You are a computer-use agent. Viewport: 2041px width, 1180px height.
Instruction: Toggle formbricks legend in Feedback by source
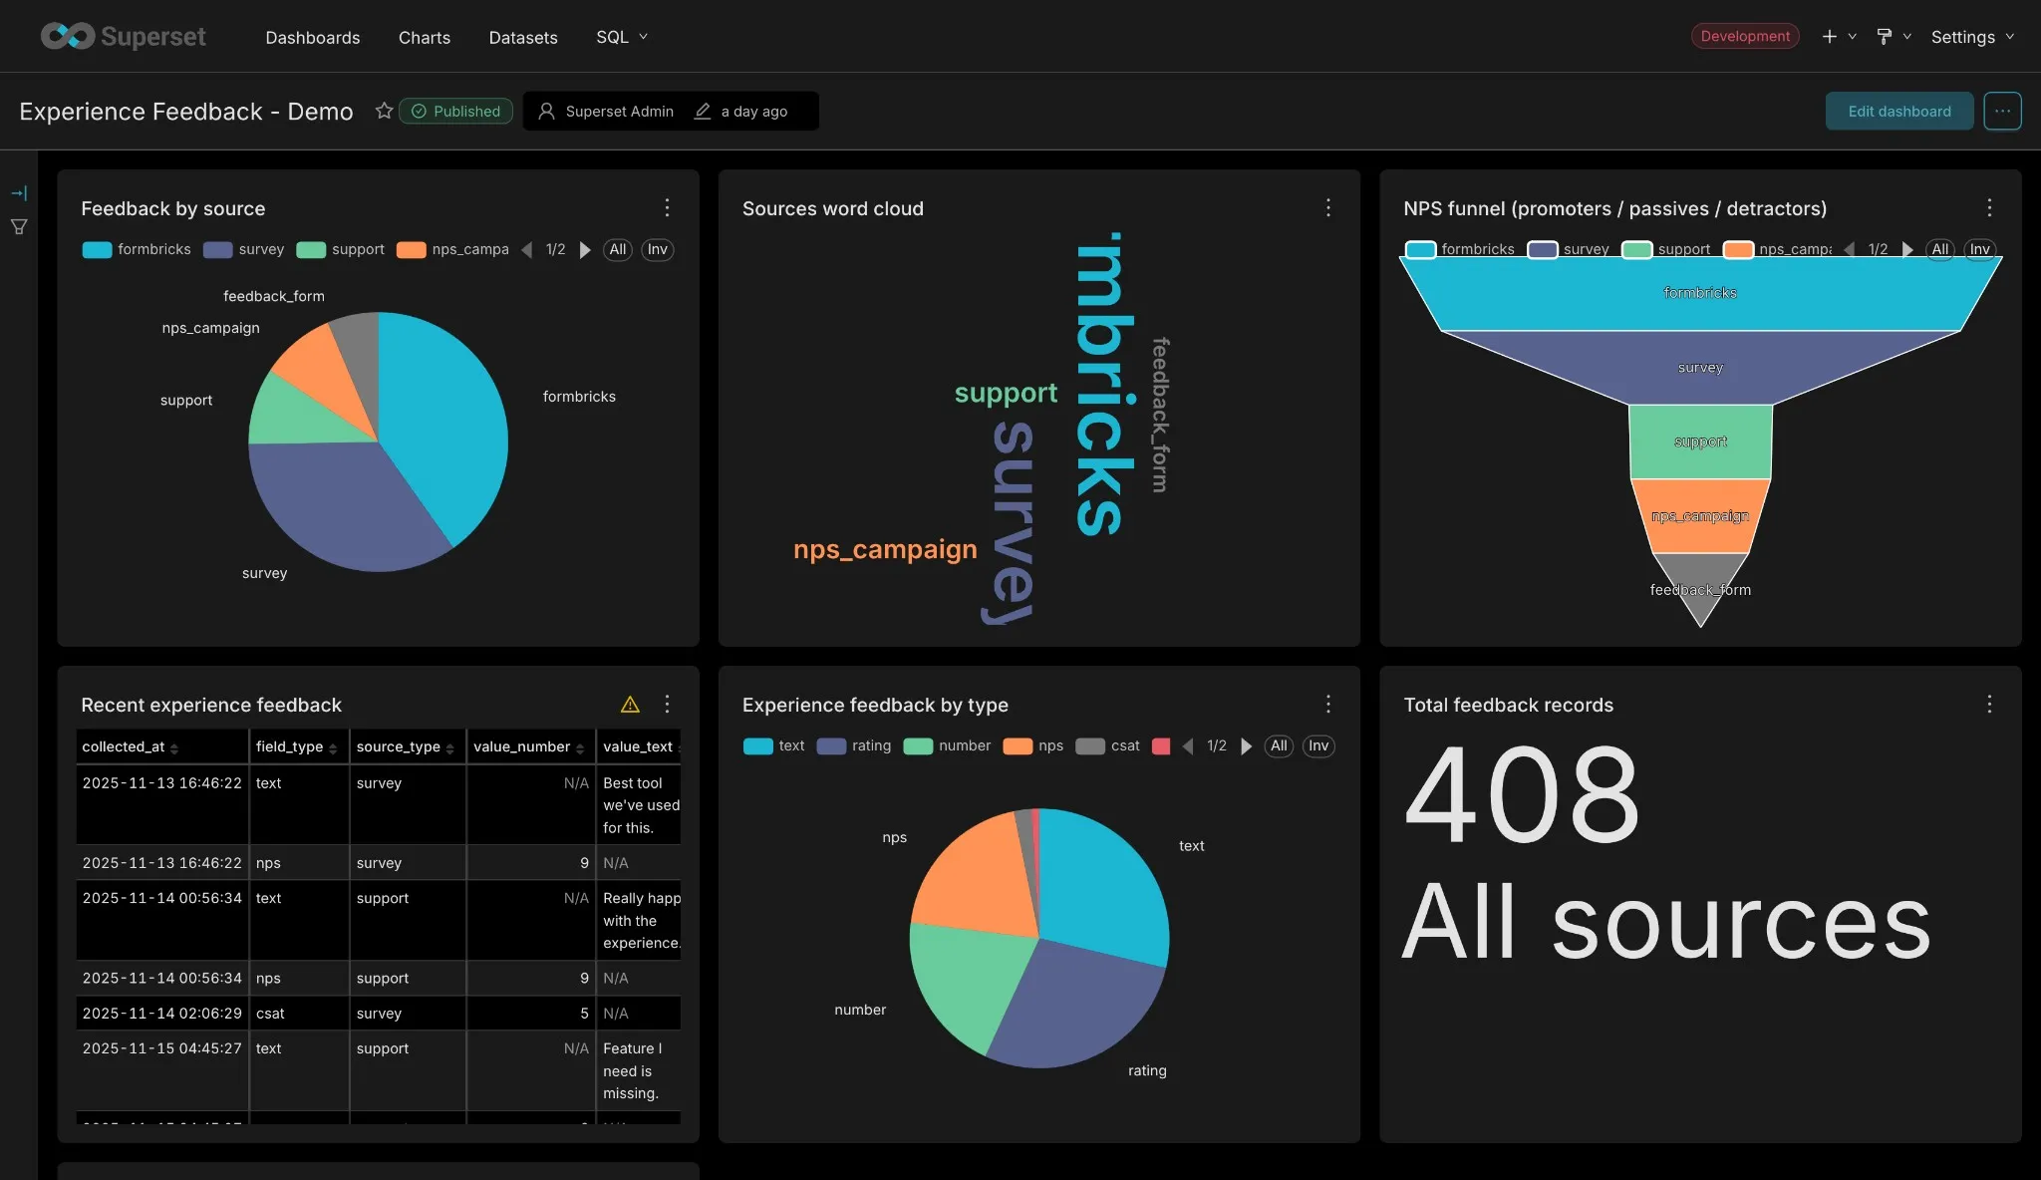point(137,249)
